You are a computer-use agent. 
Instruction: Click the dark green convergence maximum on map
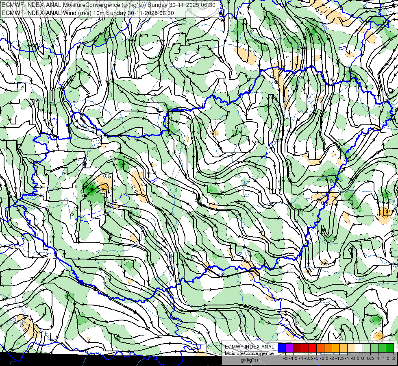[91, 189]
